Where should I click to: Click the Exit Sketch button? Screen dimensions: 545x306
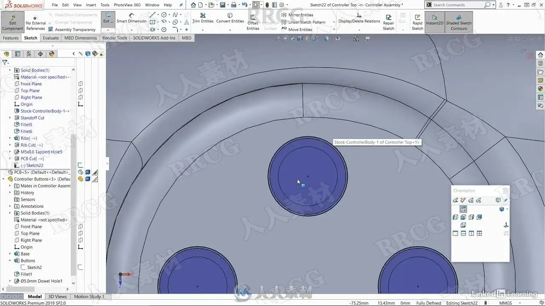tap(108, 19)
